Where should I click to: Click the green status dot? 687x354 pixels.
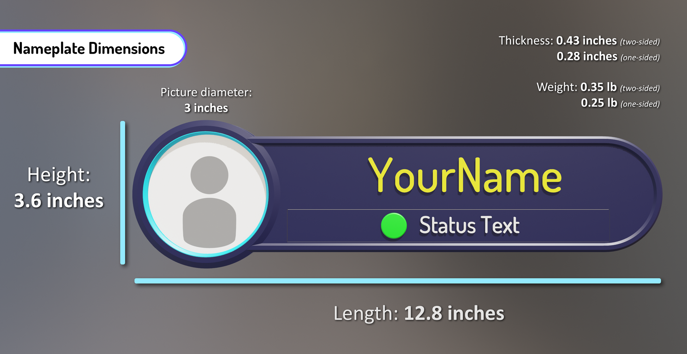(394, 226)
